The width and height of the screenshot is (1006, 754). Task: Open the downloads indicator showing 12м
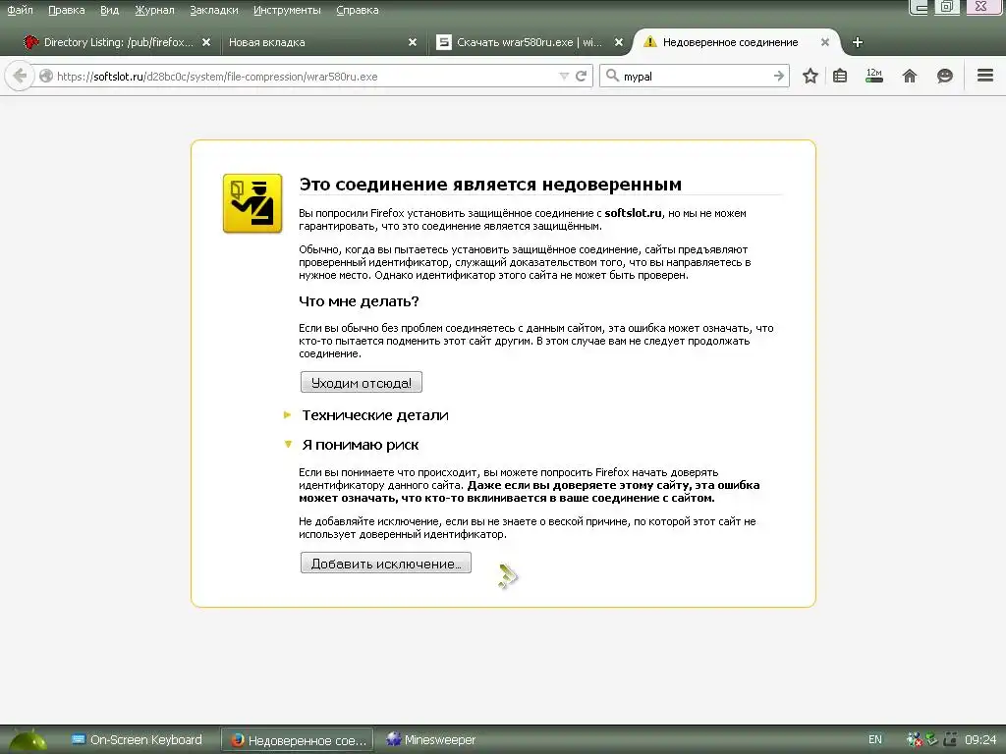coord(873,76)
